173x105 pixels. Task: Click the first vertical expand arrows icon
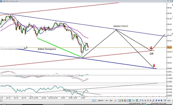[148, 101]
